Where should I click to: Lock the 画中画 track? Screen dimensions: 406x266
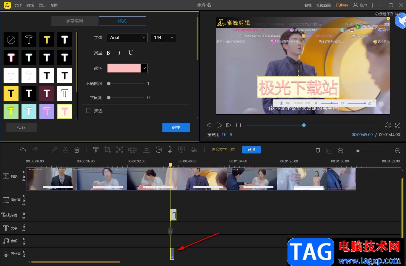[x=24, y=200]
